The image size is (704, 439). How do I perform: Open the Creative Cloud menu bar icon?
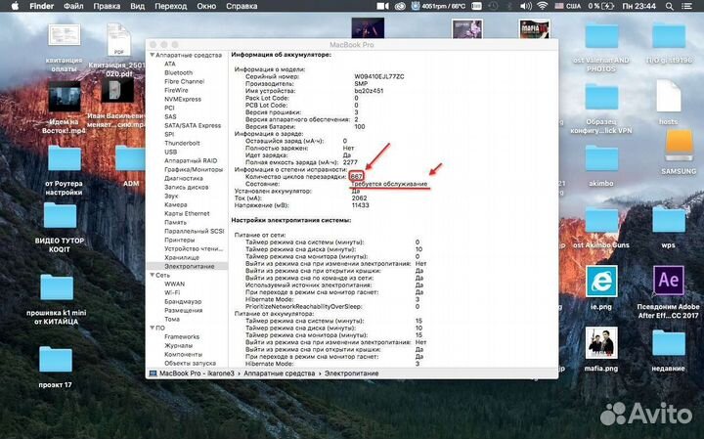tap(400, 6)
